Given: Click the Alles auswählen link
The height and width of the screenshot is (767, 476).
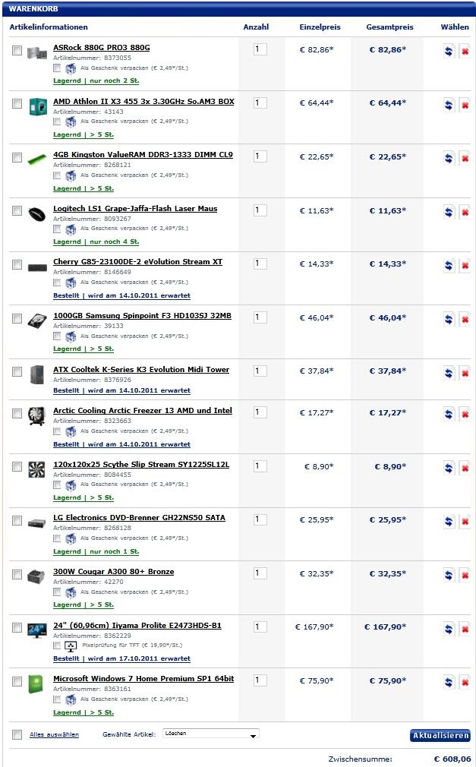Looking at the screenshot, I should coord(54,734).
